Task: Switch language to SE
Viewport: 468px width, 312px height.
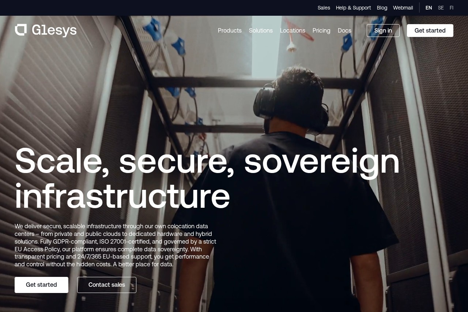Action: tap(441, 8)
